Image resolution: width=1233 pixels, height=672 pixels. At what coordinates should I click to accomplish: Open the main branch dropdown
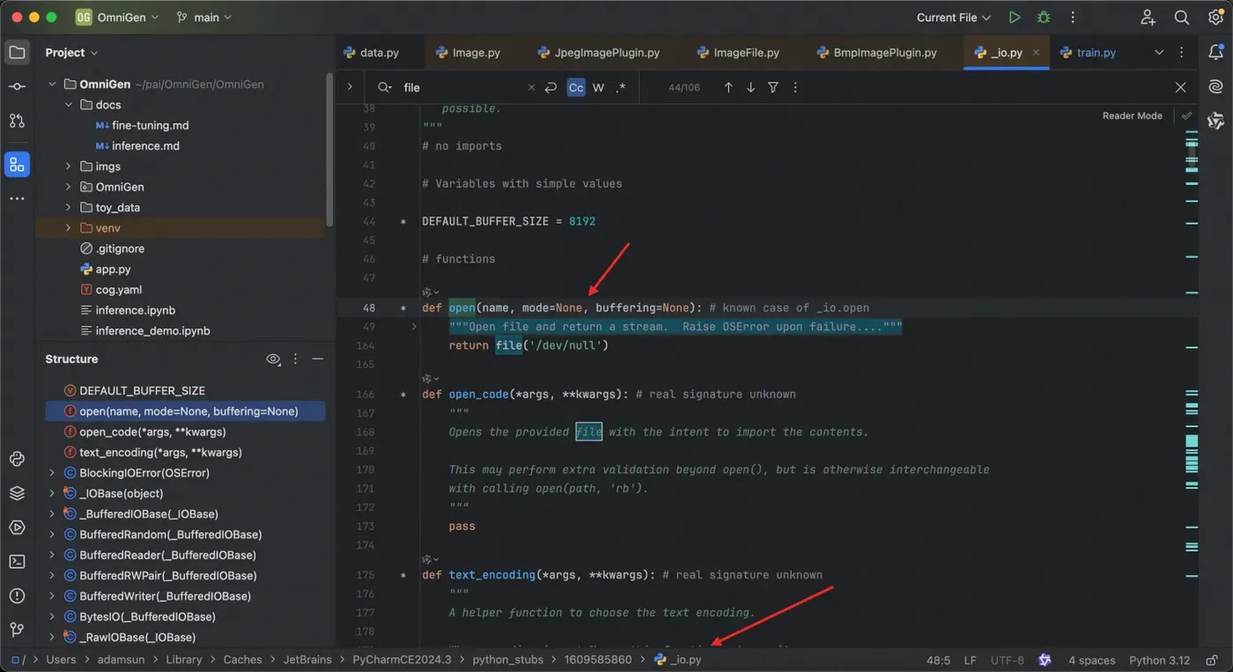click(204, 18)
